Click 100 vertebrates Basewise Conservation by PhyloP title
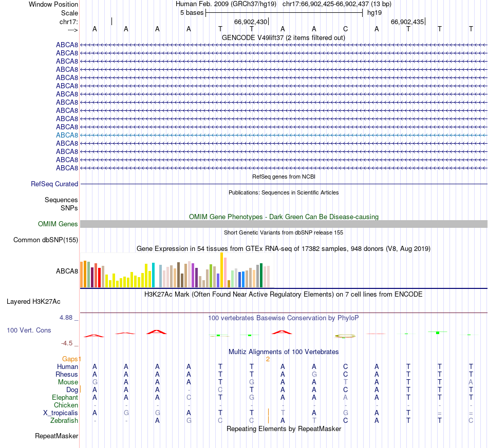Image resolution: width=488 pixels, height=448 pixels. [283, 318]
